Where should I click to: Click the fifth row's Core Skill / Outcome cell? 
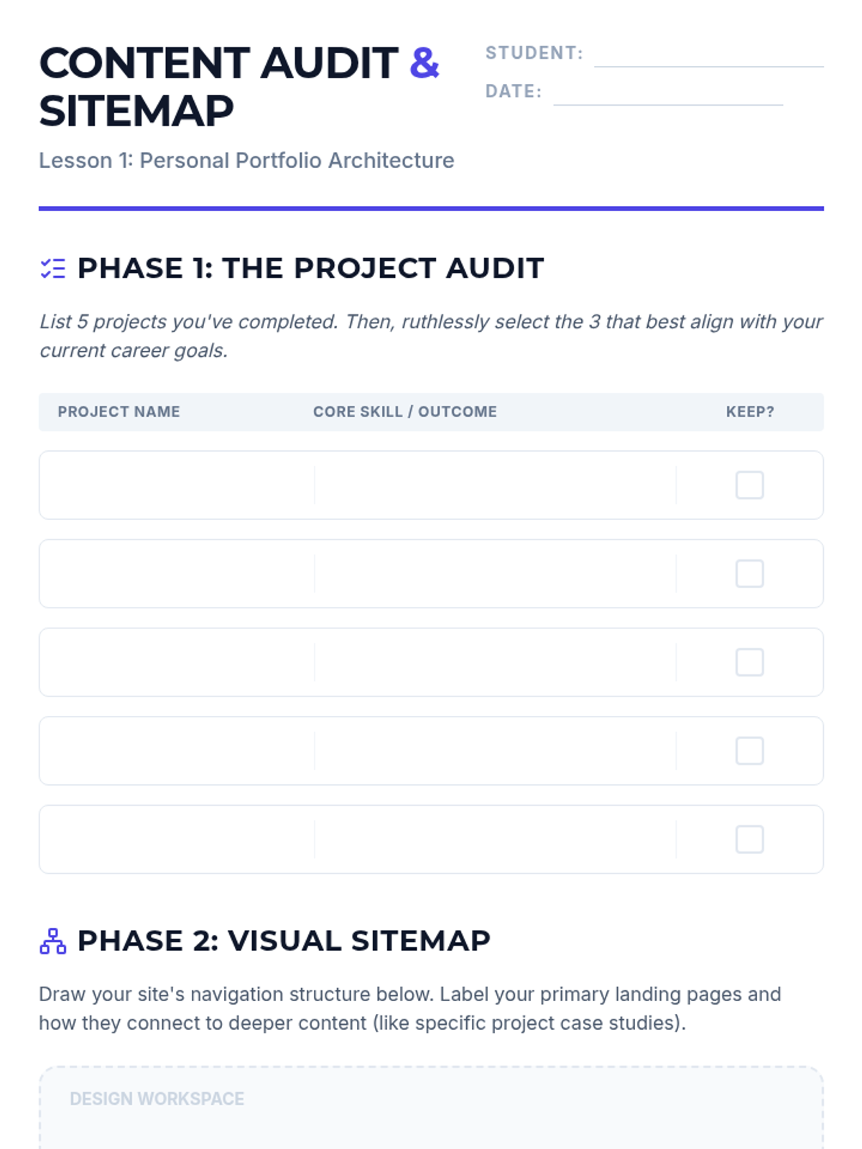(495, 839)
